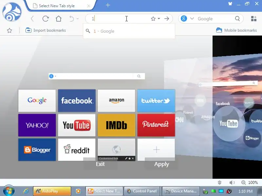
Task: Open the zoom 100% control
Action: pyautogui.click(x=250, y=183)
